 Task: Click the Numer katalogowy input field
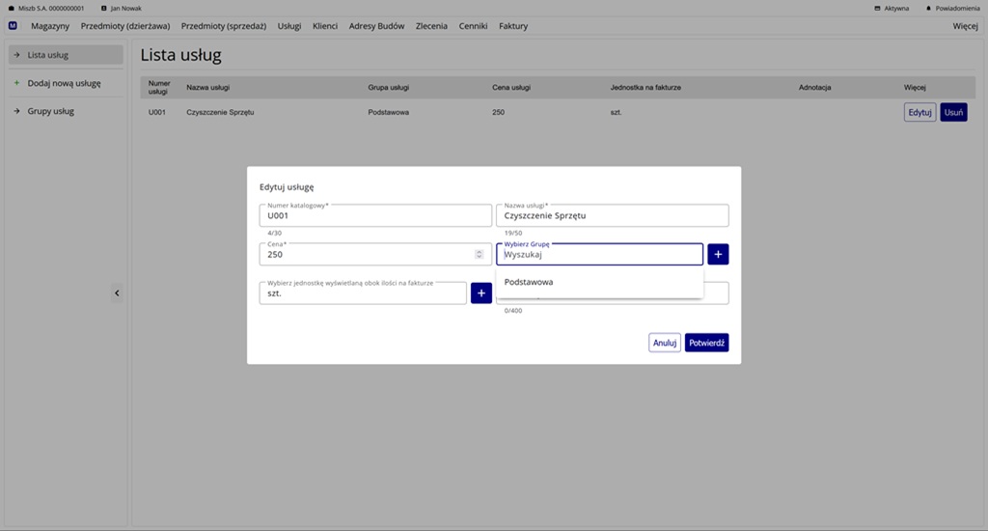375,216
